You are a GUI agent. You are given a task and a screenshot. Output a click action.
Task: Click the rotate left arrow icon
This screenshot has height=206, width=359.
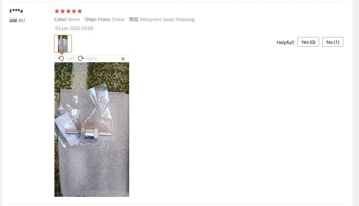point(61,59)
